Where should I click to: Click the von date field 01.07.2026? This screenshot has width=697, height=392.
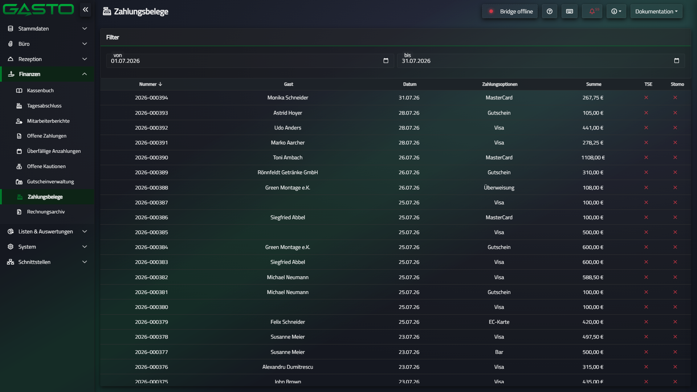(250, 61)
